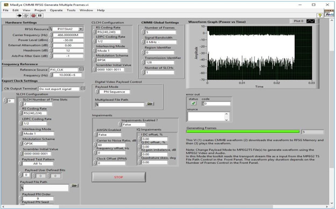Open the Tools menu
Image resolution: width=336 pixels, height=209 pixels.
pos(71,10)
